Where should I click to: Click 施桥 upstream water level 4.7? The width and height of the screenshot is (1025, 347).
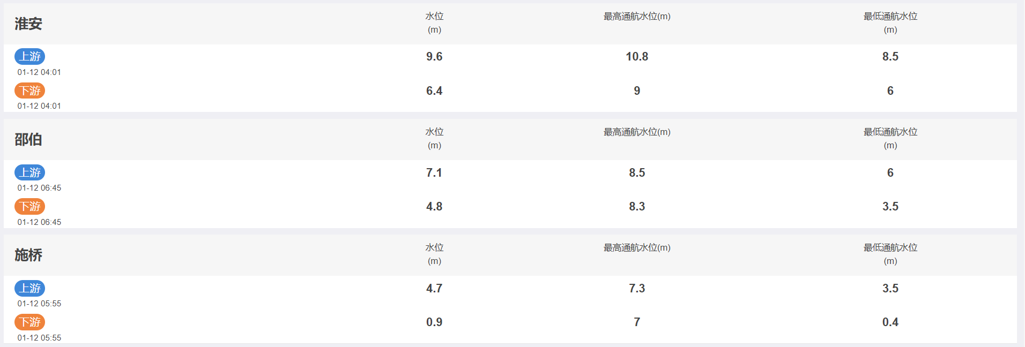point(434,288)
